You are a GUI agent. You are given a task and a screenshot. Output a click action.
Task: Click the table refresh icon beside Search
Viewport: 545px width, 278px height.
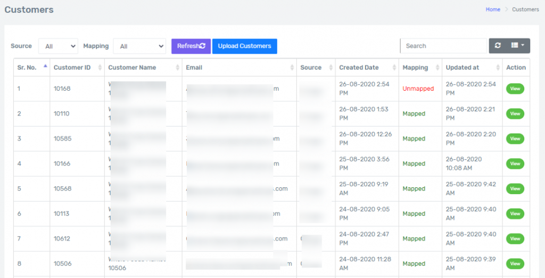click(x=498, y=46)
